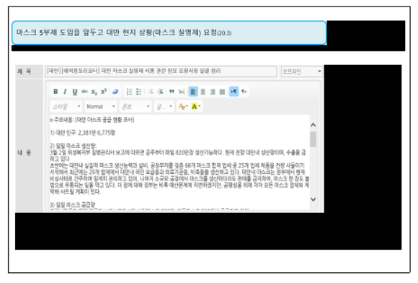Click the line '1) 대만 인구: 2,381만 6,775명'
The height and width of the screenshot is (283, 418).
click(83, 133)
